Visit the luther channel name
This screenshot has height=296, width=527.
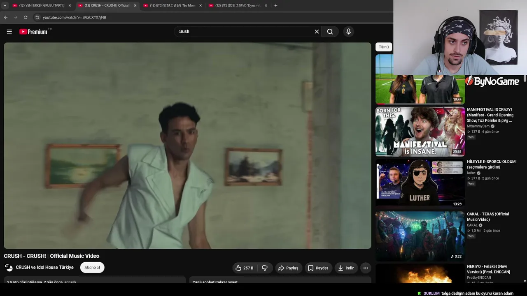pyautogui.click(x=471, y=173)
